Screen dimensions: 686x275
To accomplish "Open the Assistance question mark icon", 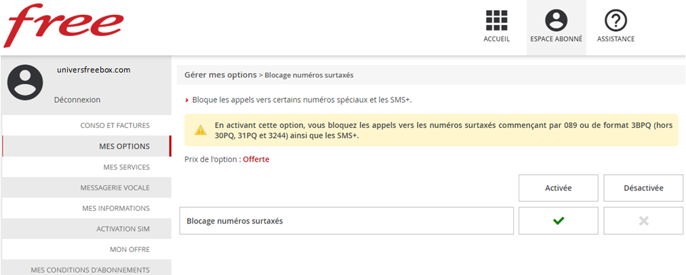I will click(616, 20).
